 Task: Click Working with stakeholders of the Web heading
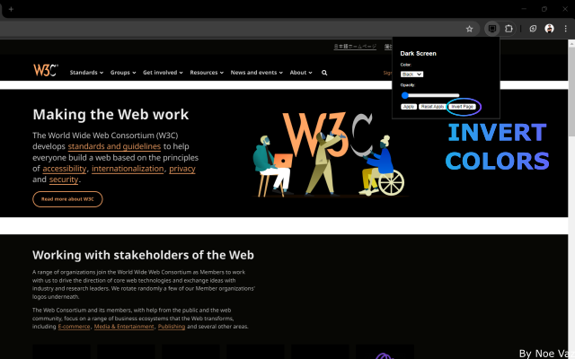143,255
